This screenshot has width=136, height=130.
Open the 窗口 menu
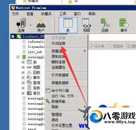click(77, 14)
